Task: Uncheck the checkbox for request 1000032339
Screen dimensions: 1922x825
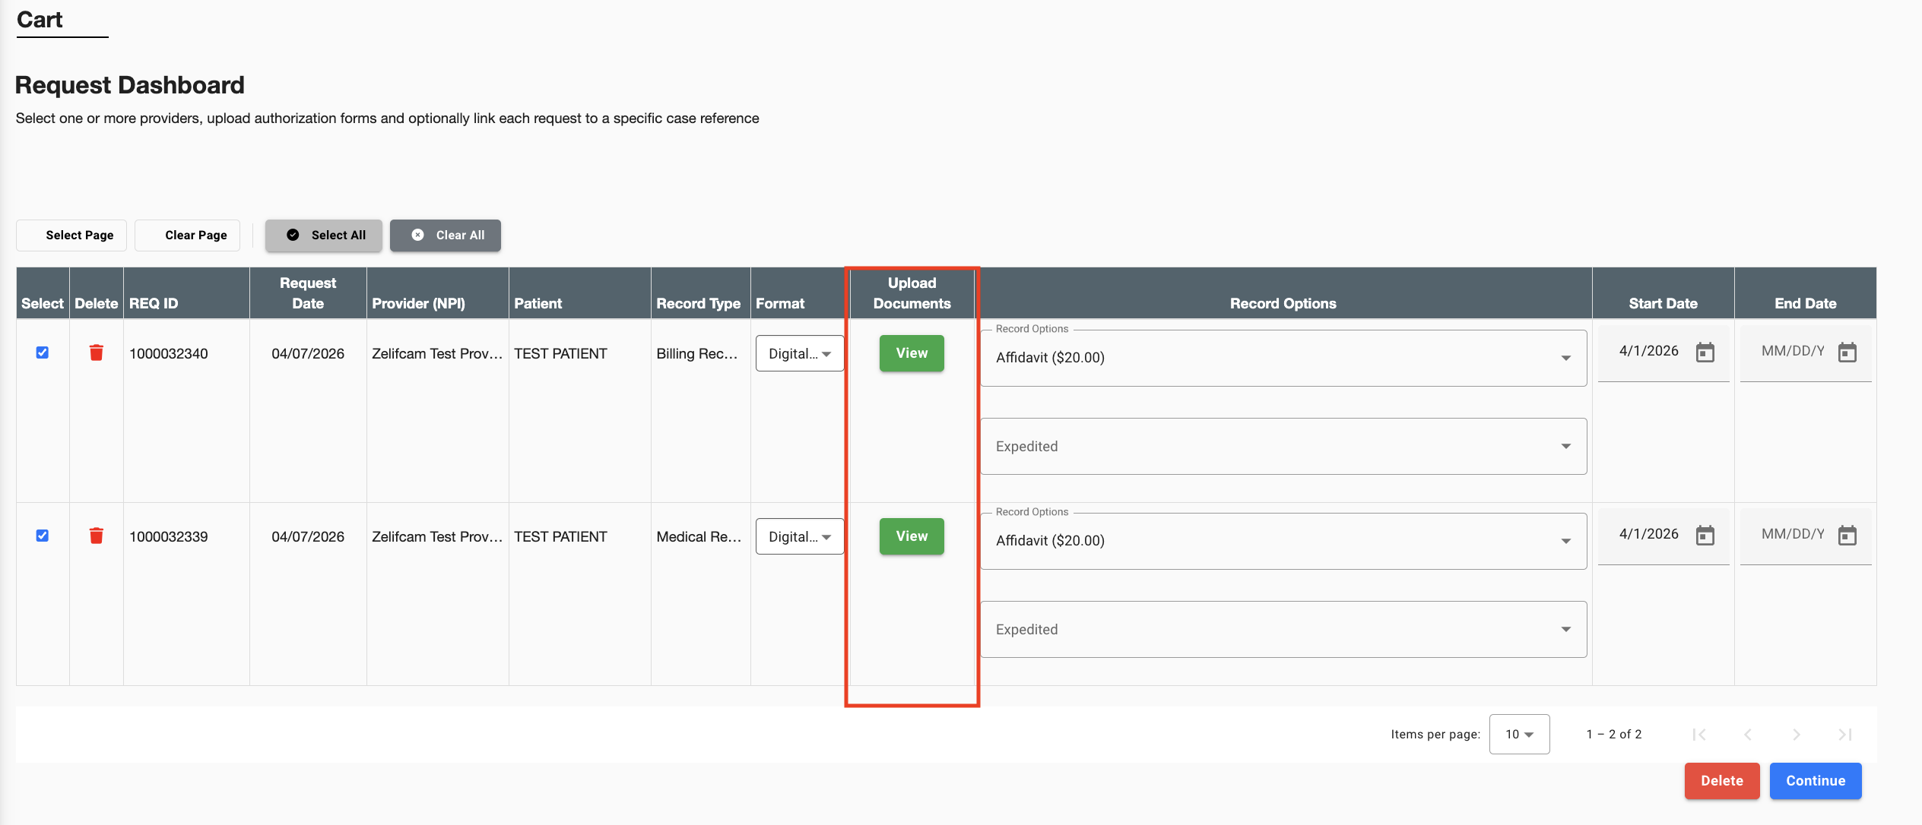Action: [43, 536]
